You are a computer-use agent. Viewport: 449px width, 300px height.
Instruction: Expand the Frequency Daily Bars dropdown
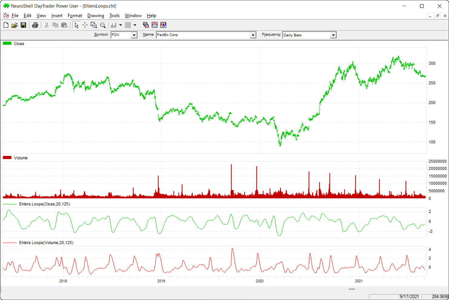coord(333,35)
